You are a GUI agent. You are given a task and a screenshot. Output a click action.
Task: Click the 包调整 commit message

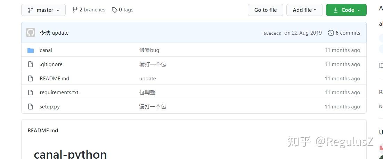(147, 92)
